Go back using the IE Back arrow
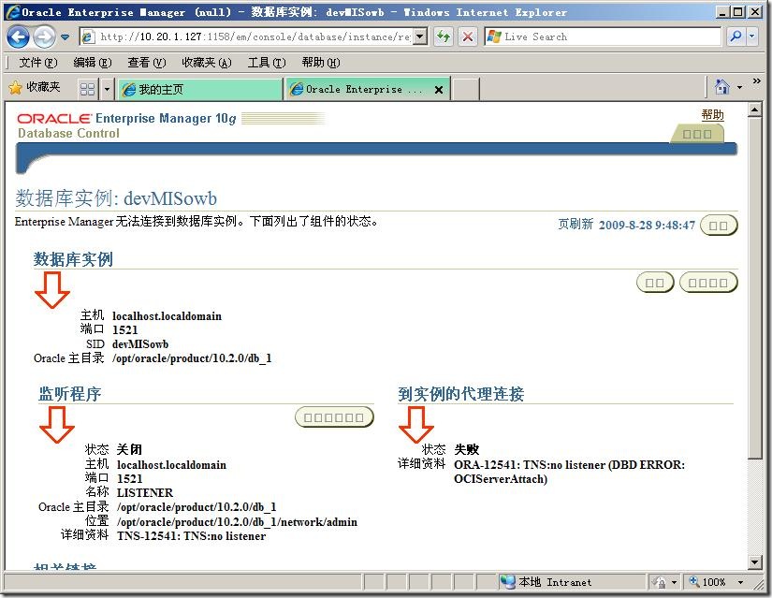The image size is (772, 598). click(18, 36)
